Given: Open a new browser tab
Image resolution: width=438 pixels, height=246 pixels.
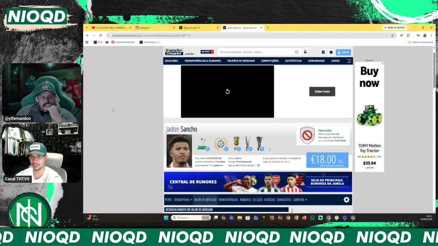Looking at the screenshot, I should point(268,28).
